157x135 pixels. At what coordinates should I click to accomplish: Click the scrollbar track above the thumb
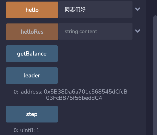(155, 8)
